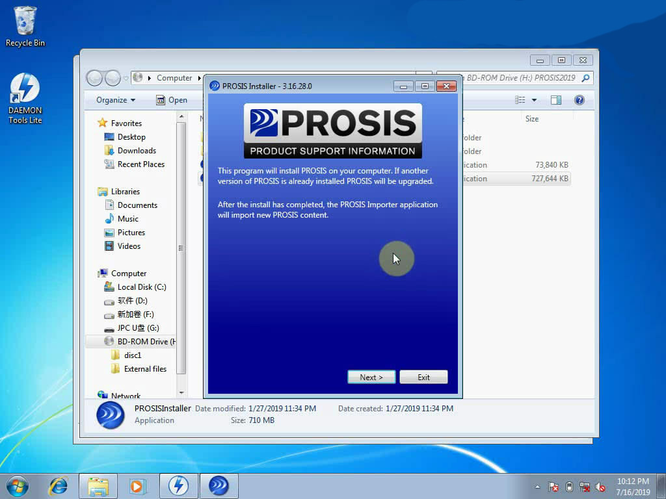Click Open in Explorer toolbar
This screenshot has height=499, width=666.
(172, 100)
